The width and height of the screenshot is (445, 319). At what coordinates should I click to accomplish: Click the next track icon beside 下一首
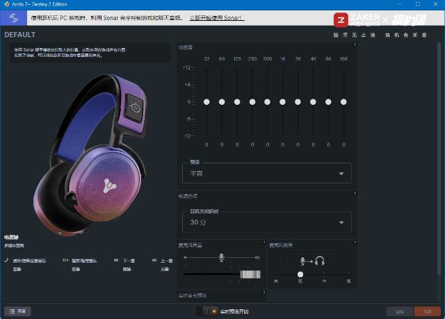point(116,260)
